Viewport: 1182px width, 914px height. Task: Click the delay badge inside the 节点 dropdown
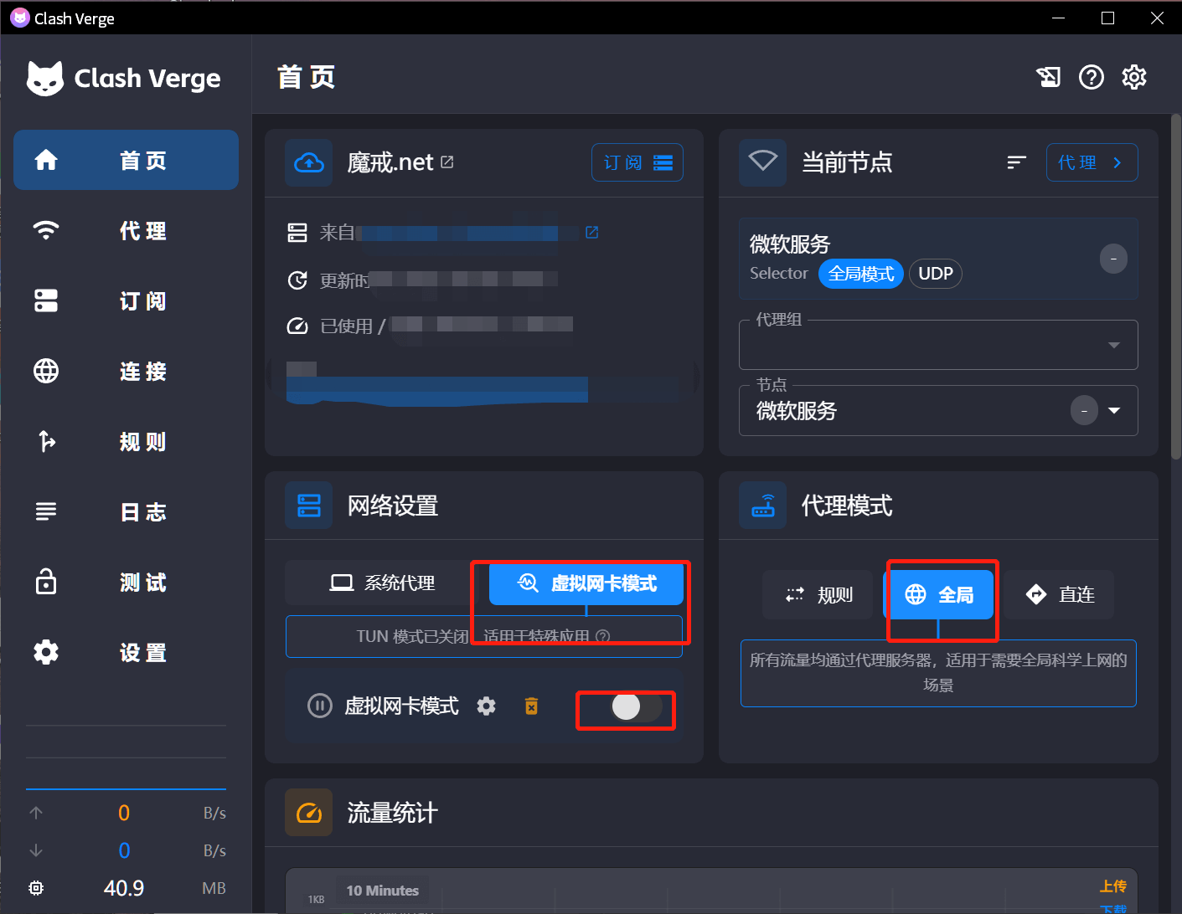[1084, 410]
